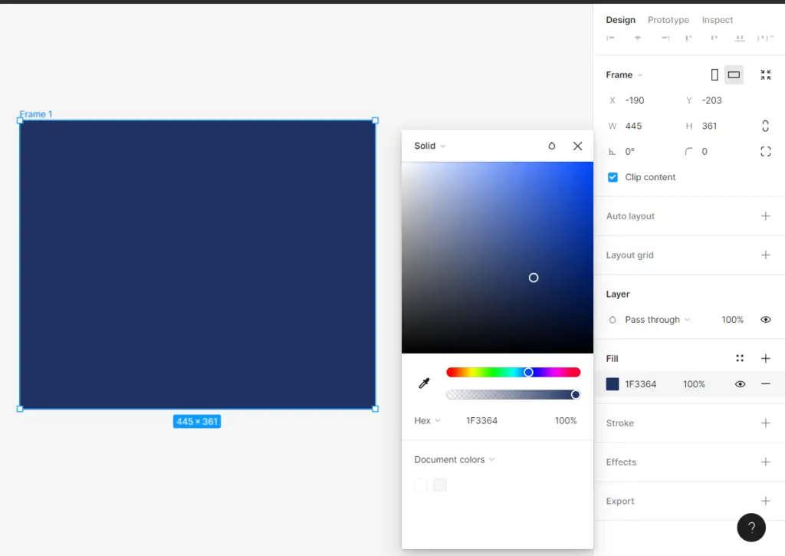Screen dimensions: 785x556
Task: Select the eyedropper tool
Action: [x=423, y=383]
